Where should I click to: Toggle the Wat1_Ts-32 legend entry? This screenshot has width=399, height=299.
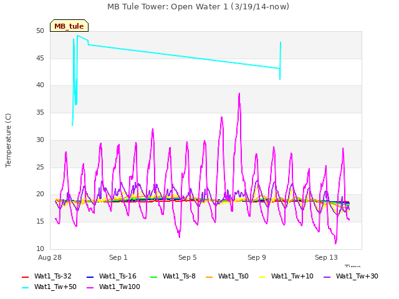[47, 276]
